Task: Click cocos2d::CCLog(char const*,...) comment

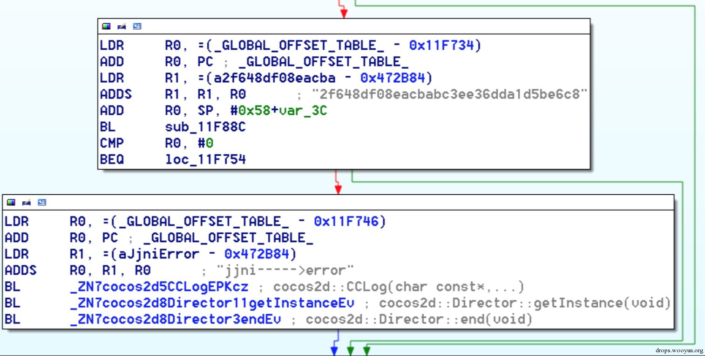Action: pyautogui.click(x=399, y=286)
